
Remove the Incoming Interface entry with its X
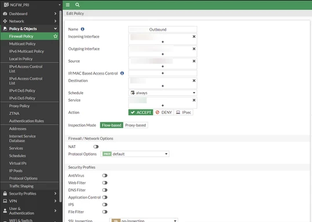click(194, 36)
